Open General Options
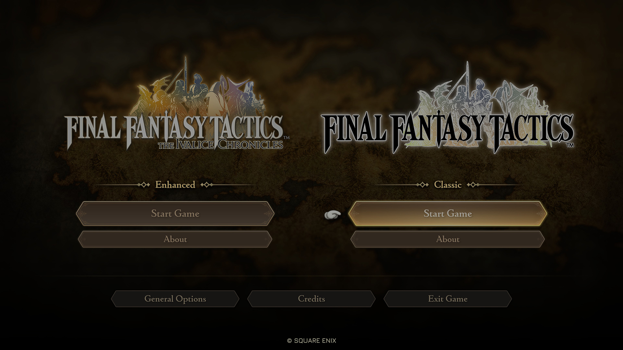The image size is (623, 350). 175,299
